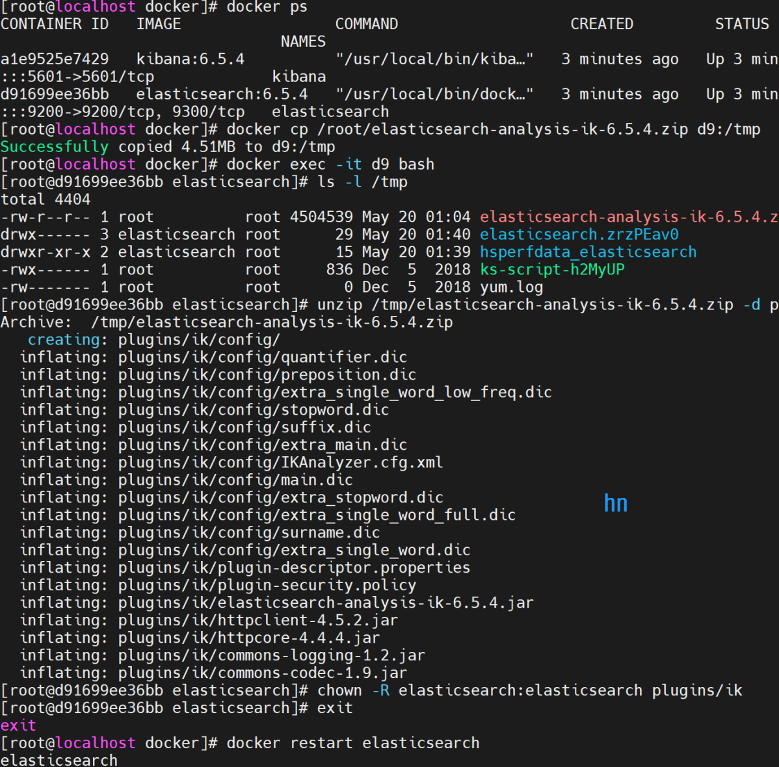Click the COMMAND column header
Image resolution: width=779 pixels, height=767 pixels.
tap(367, 24)
